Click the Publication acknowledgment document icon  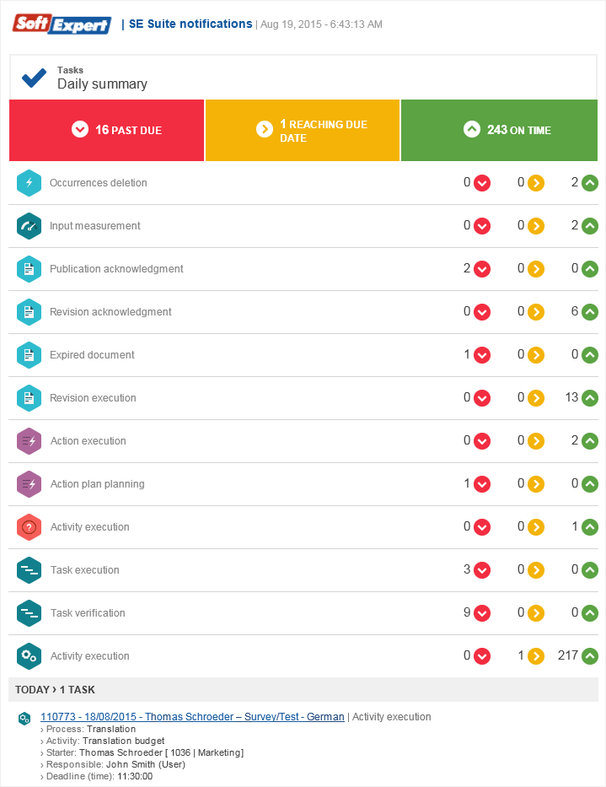tap(29, 269)
